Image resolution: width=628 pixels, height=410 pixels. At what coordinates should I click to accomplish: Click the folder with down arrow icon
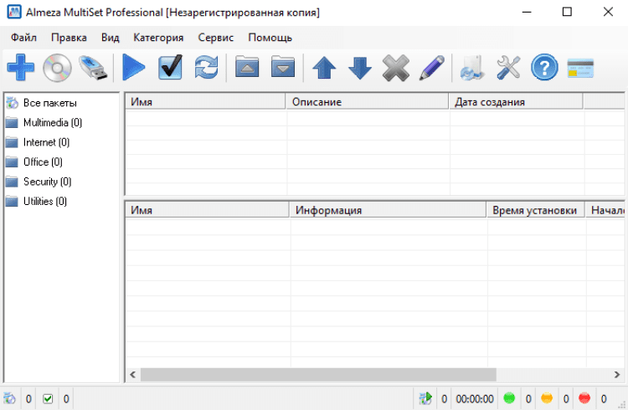click(283, 66)
